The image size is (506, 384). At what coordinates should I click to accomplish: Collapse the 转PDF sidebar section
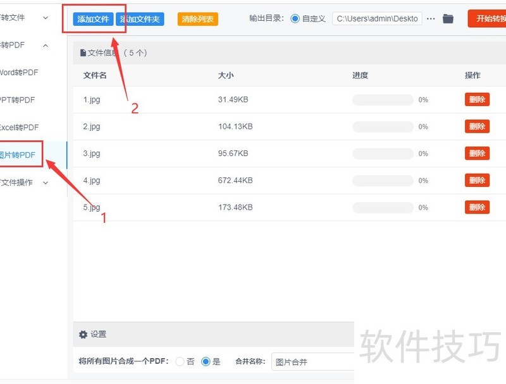pos(45,45)
